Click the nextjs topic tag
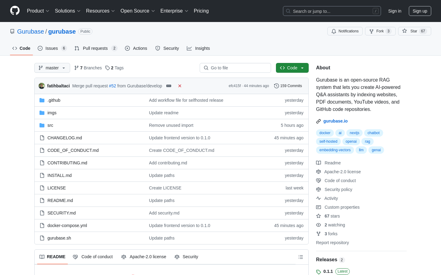This screenshot has height=275, width=441. pos(354,133)
